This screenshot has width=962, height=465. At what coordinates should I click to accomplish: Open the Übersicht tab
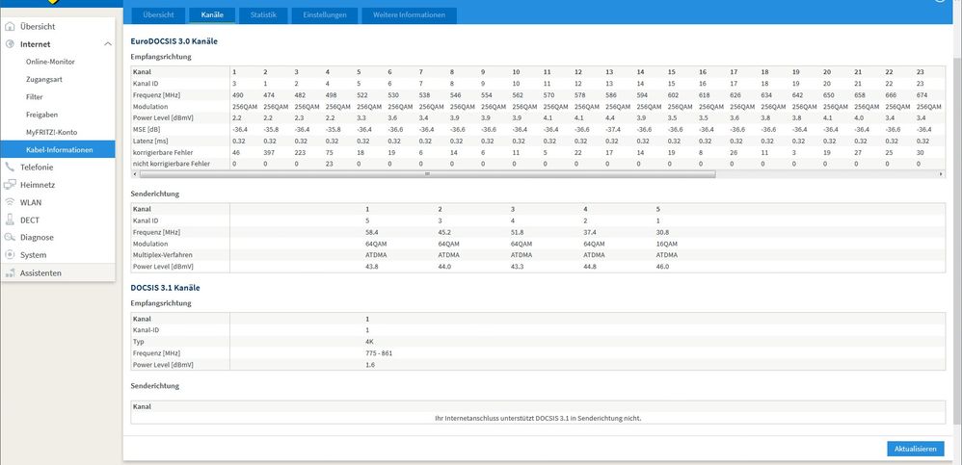(158, 15)
